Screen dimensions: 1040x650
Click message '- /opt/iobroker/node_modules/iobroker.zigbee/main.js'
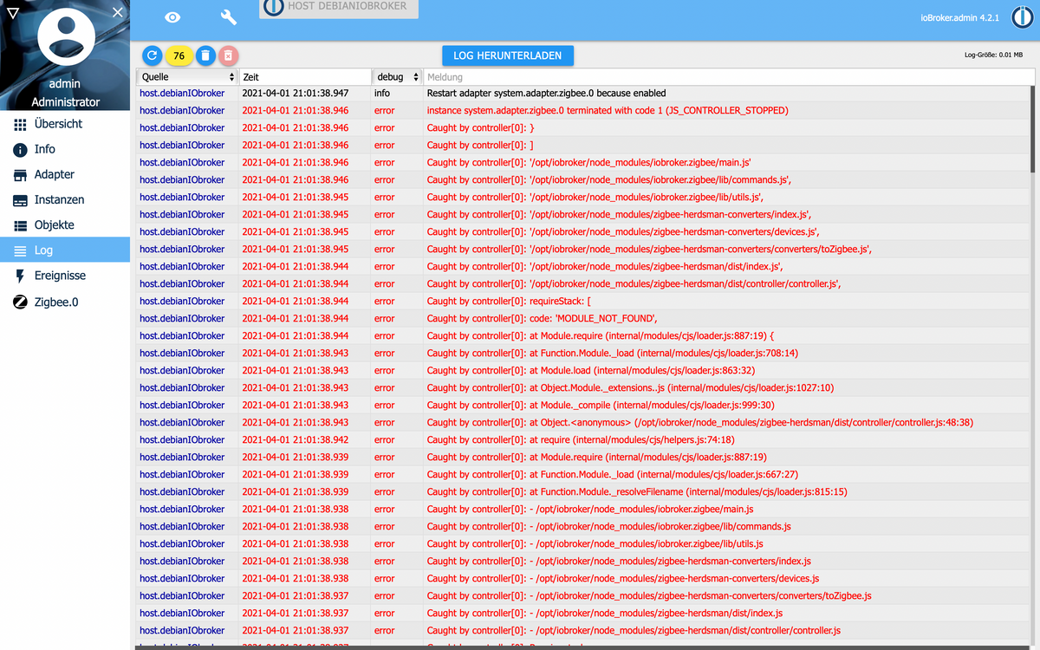pyautogui.click(x=590, y=509)
